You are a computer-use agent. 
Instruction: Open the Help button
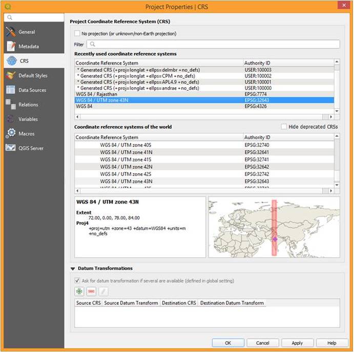pos(332,343)
